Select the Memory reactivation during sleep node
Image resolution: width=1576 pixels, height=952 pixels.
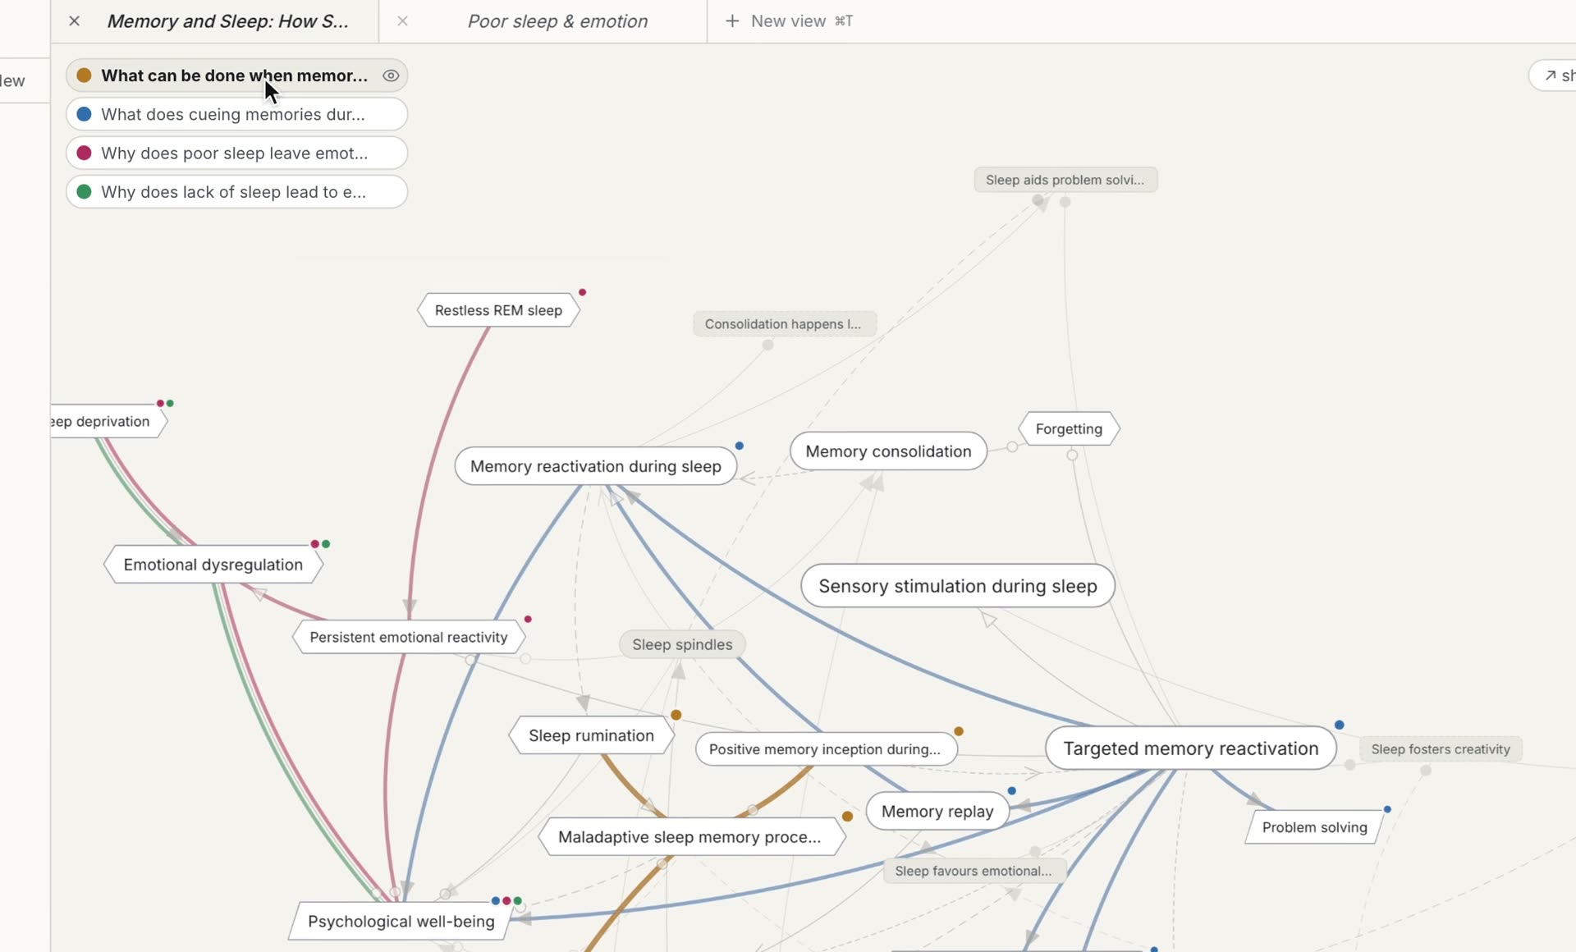pos(596,466)
